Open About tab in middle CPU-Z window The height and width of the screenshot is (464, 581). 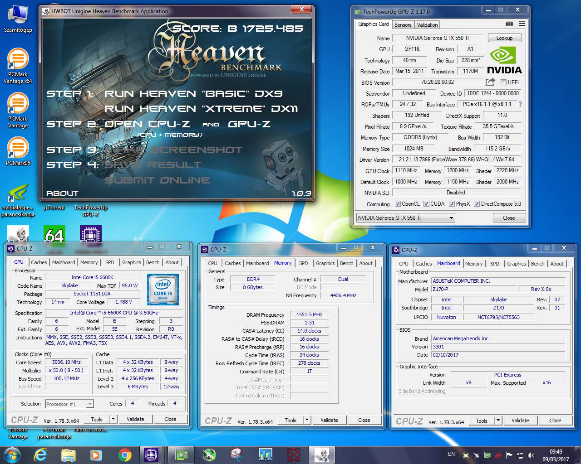366,263
